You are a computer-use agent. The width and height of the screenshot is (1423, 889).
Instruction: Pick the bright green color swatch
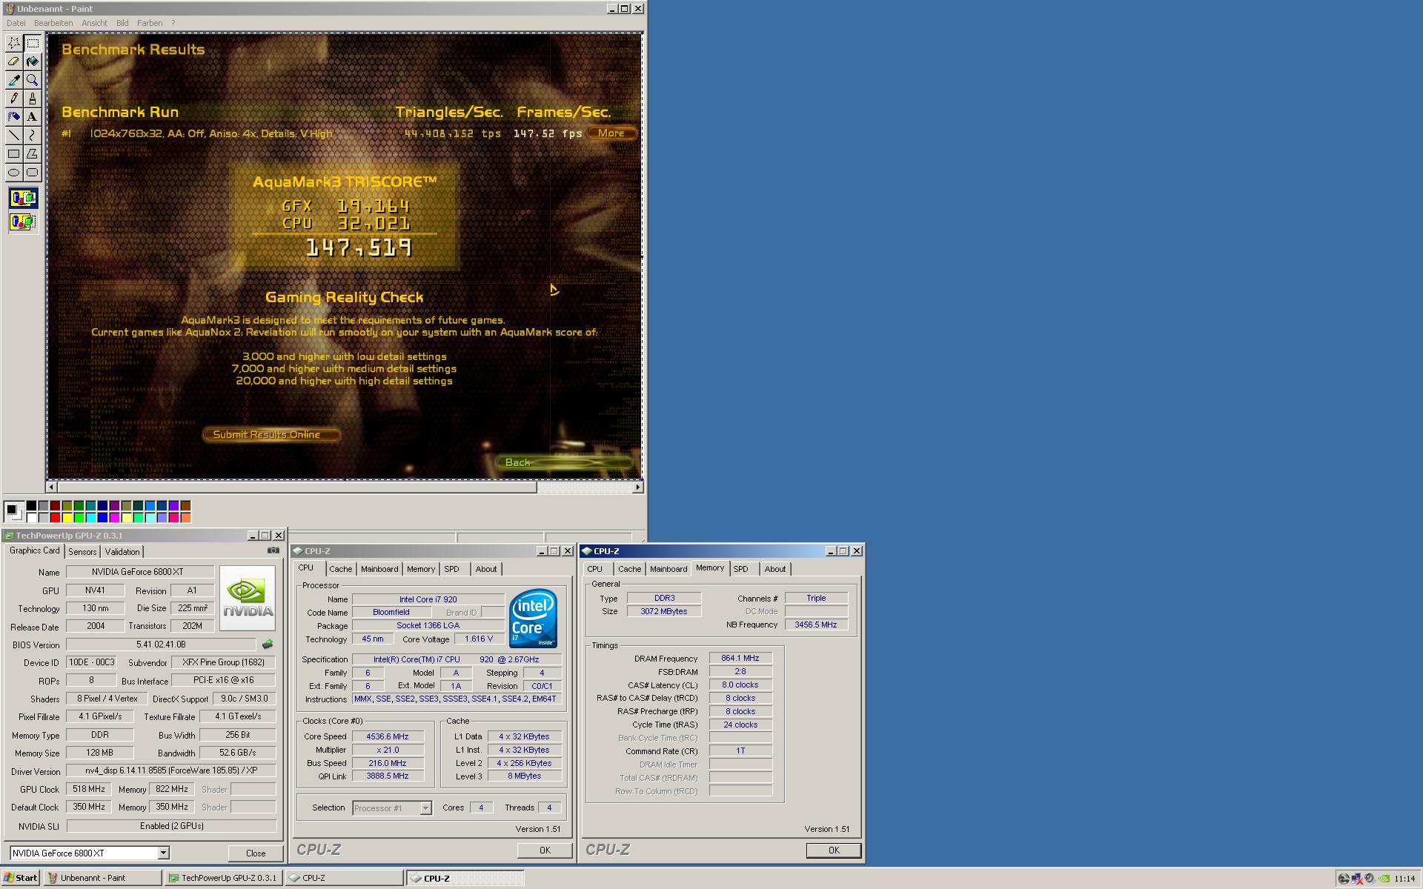pyautogui.click(x=79, y=518)
